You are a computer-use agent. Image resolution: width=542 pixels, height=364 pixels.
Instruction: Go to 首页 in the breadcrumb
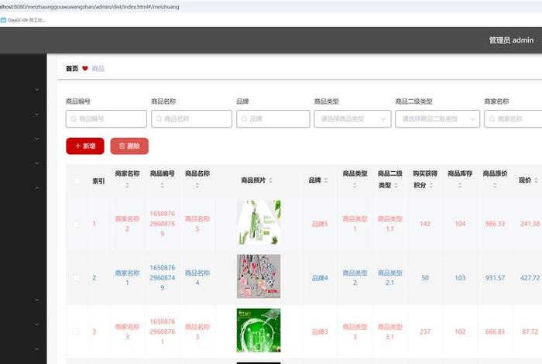72,68
